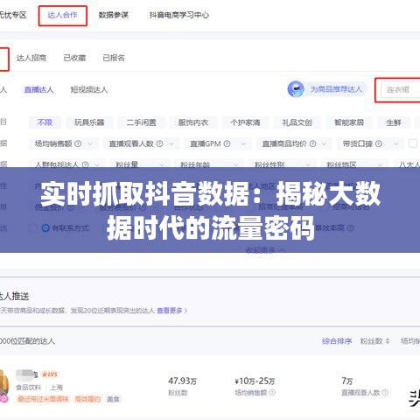Open the 带货口碑 dropdown
This screenshot has width=420, height=420.
(x=371, y=143)
